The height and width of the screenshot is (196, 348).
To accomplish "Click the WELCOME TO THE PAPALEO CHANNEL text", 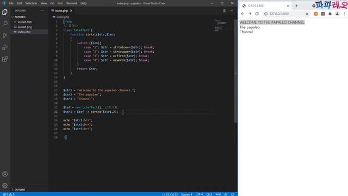I will tap(272, 22).
